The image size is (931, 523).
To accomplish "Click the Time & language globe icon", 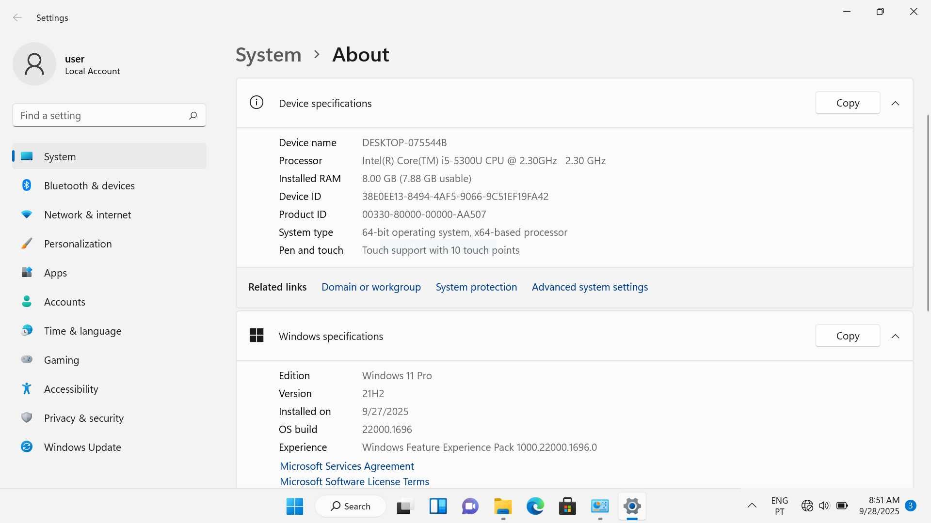I will click(x=27, y=331).
